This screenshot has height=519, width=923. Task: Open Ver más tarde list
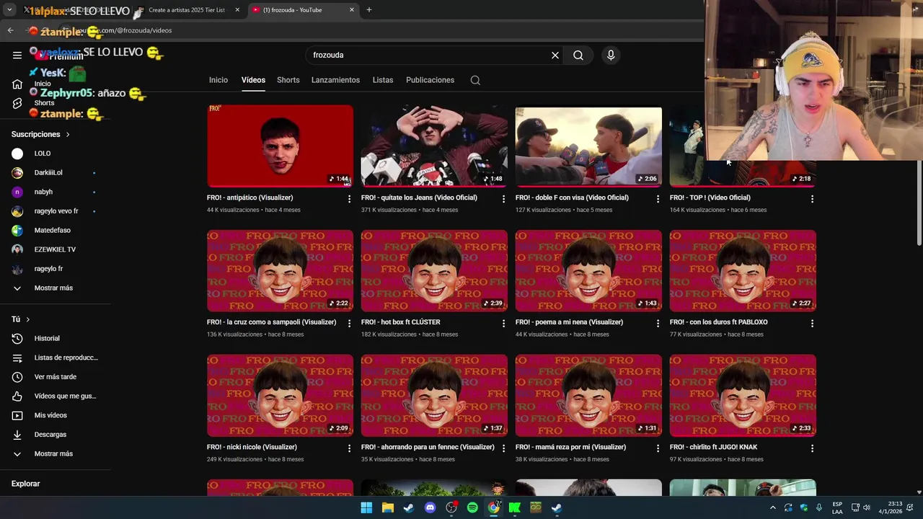(56, 377)
